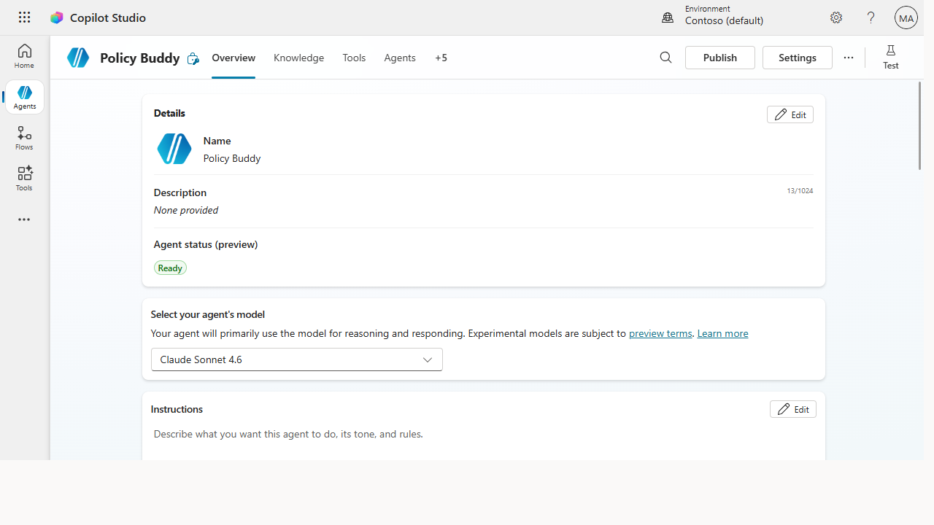Click the Agent status (preview) label
Screen dimensions: 934x525
pyautogui.click(x=206, y=244)
